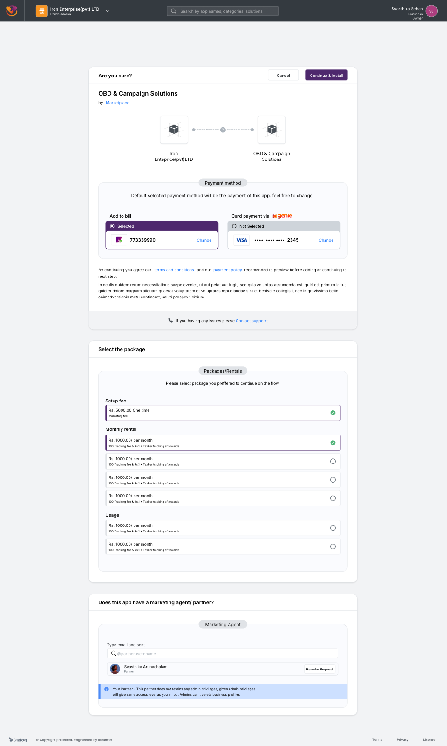Click the Payment method section label

coord(223,183)
